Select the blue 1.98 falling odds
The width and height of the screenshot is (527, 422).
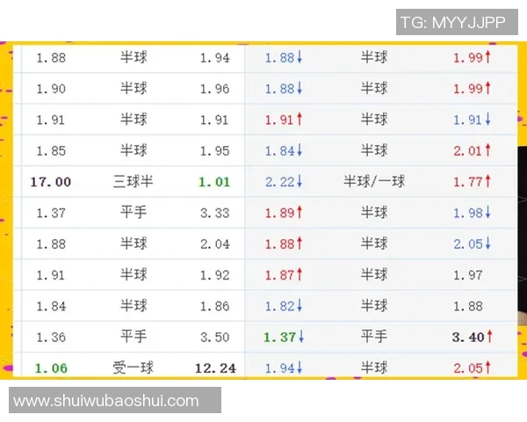[x=472, y=213]
